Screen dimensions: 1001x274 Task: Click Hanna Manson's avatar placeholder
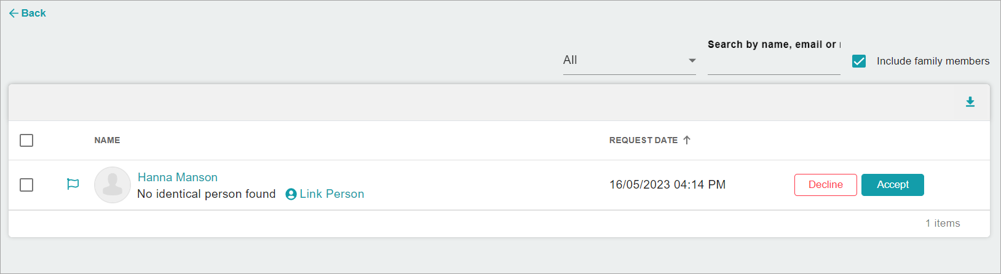[x=113, y=185]
